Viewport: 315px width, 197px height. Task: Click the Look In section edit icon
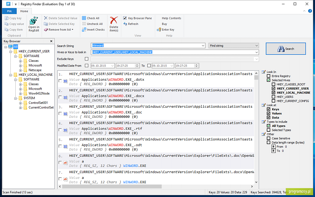[x=264, y=72]
